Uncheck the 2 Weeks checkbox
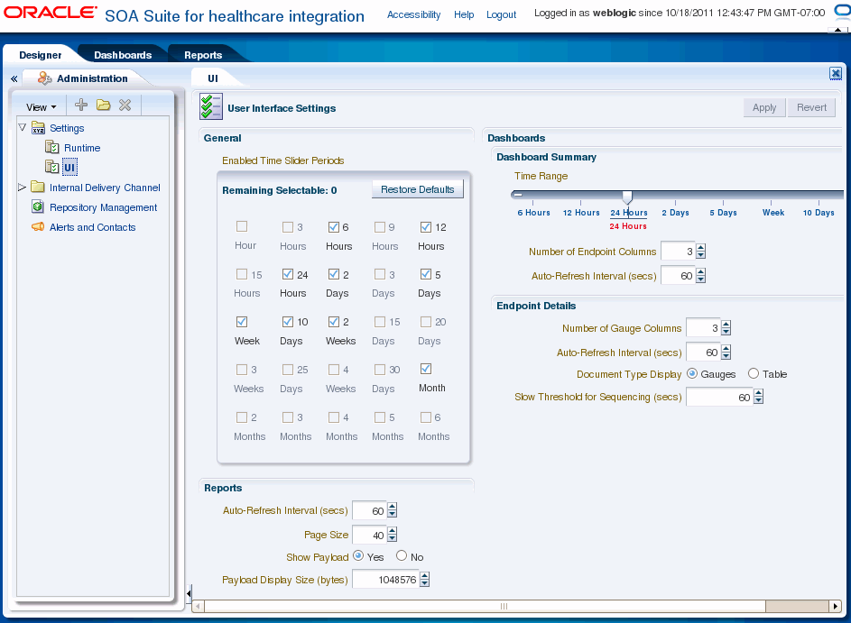The width and height of the screenshot is (851, 623). 333,322
